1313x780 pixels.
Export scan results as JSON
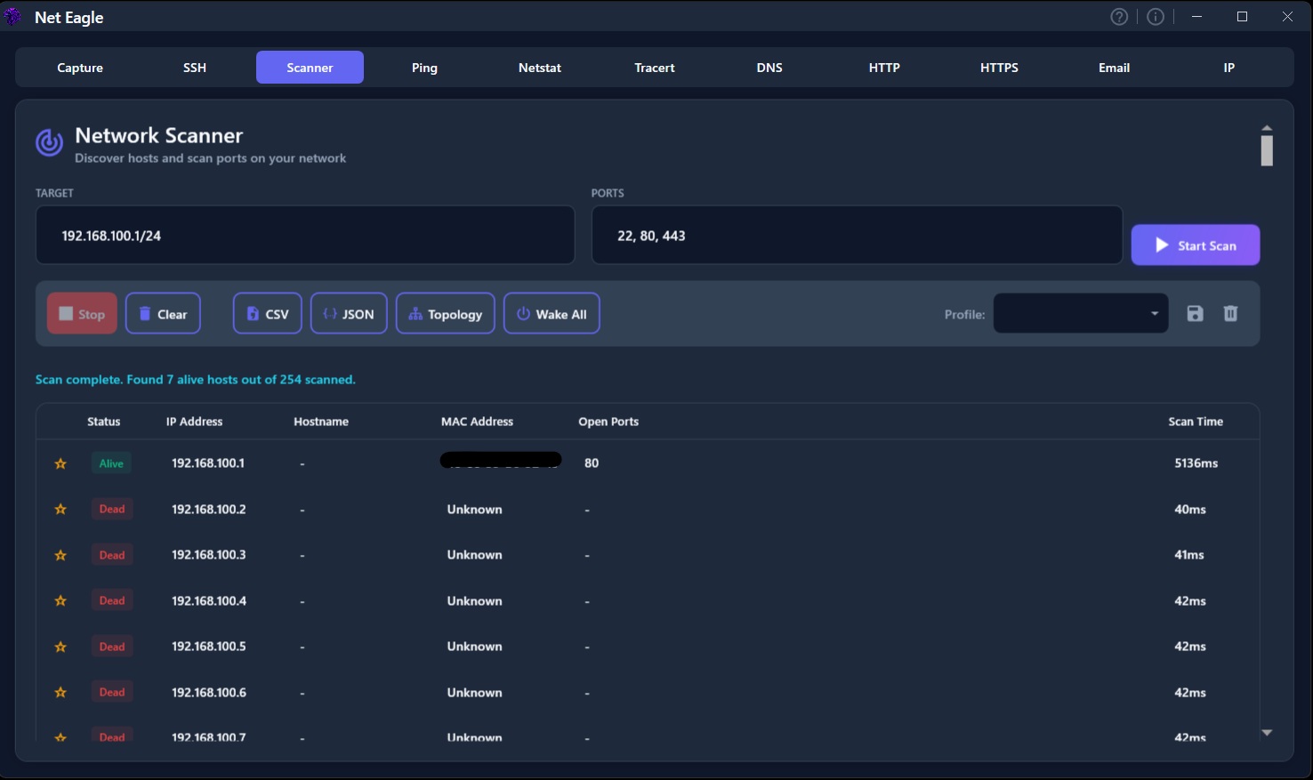point(349,313)
